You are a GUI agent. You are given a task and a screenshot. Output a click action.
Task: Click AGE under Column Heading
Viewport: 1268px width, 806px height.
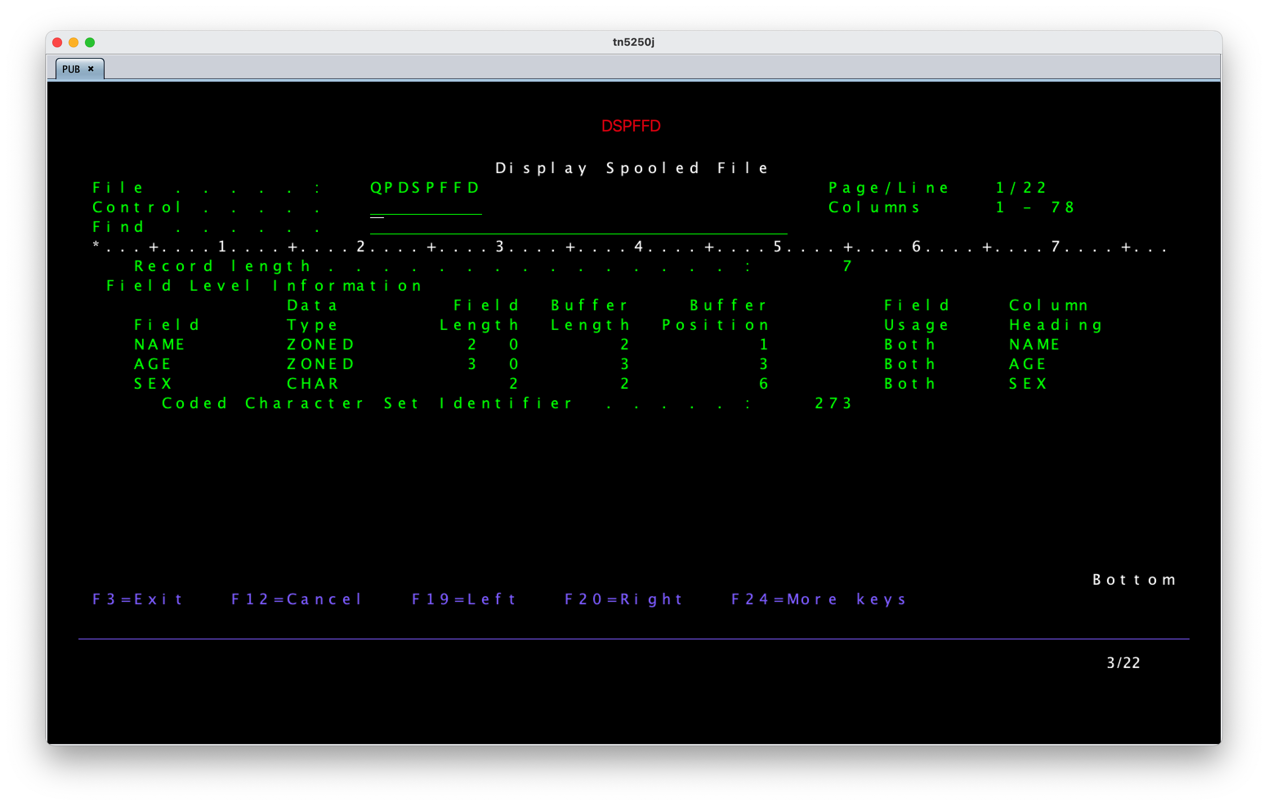click(x=1027, y=364)
